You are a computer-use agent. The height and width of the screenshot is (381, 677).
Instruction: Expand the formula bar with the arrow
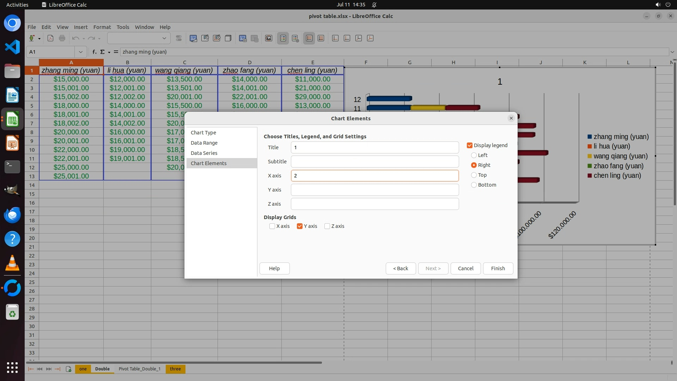pyautogui.click(x=672, y=52)
